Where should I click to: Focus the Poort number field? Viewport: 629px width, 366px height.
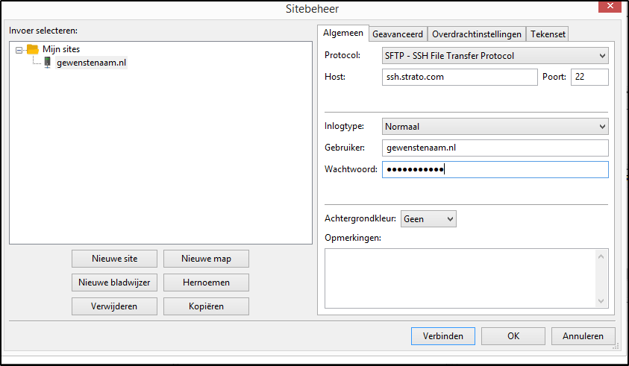point(589,78)
